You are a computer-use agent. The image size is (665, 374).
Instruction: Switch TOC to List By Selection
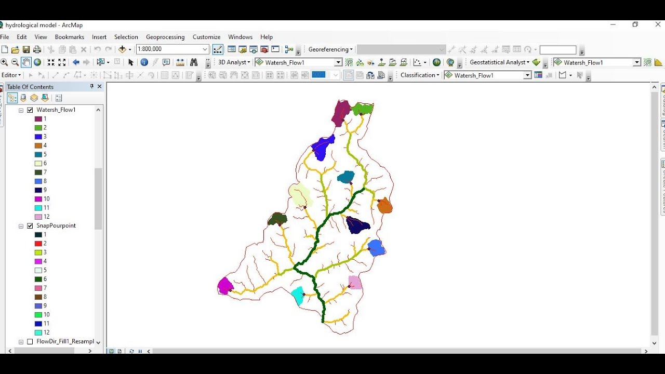tap(45, 98)
